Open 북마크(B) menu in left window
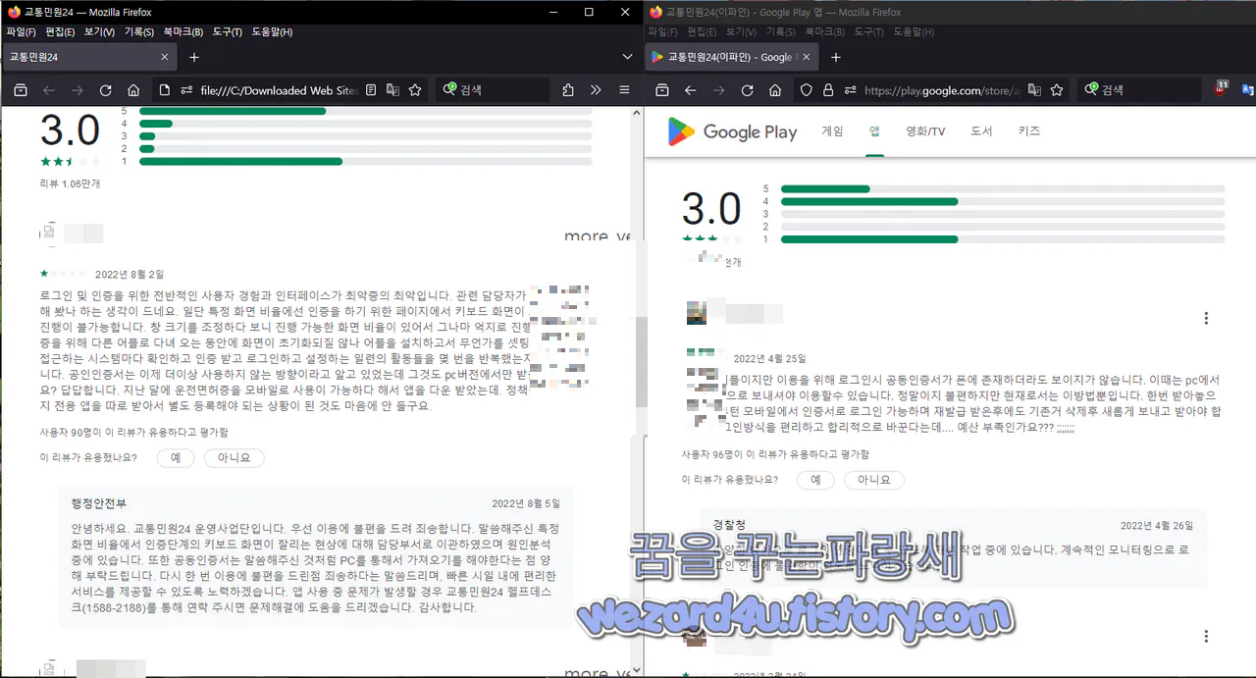The width and height of the screenshot is (1256, 678). pyautogui.click(x=183, y=32)
